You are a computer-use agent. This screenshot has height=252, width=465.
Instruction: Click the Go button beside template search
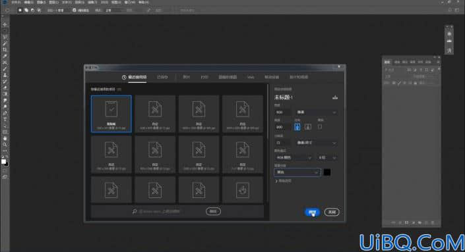click(213, 211)
